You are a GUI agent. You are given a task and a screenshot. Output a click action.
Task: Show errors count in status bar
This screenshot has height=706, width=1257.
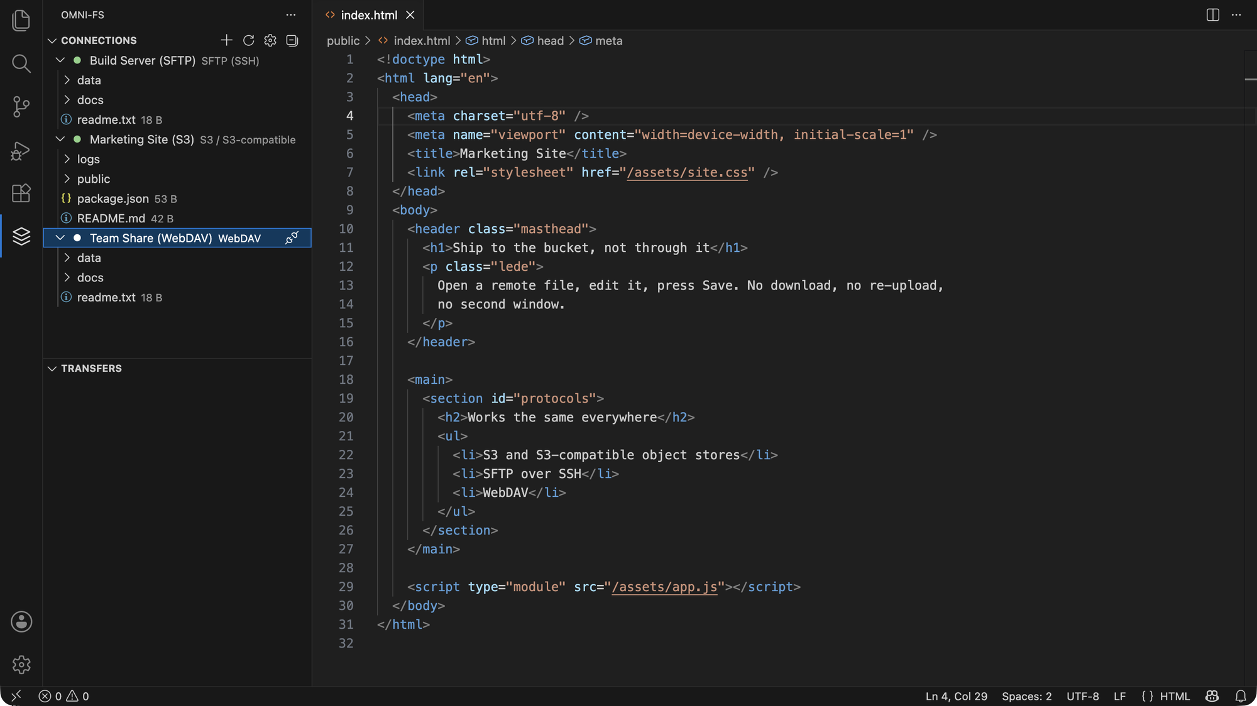[x=50, y=696]
